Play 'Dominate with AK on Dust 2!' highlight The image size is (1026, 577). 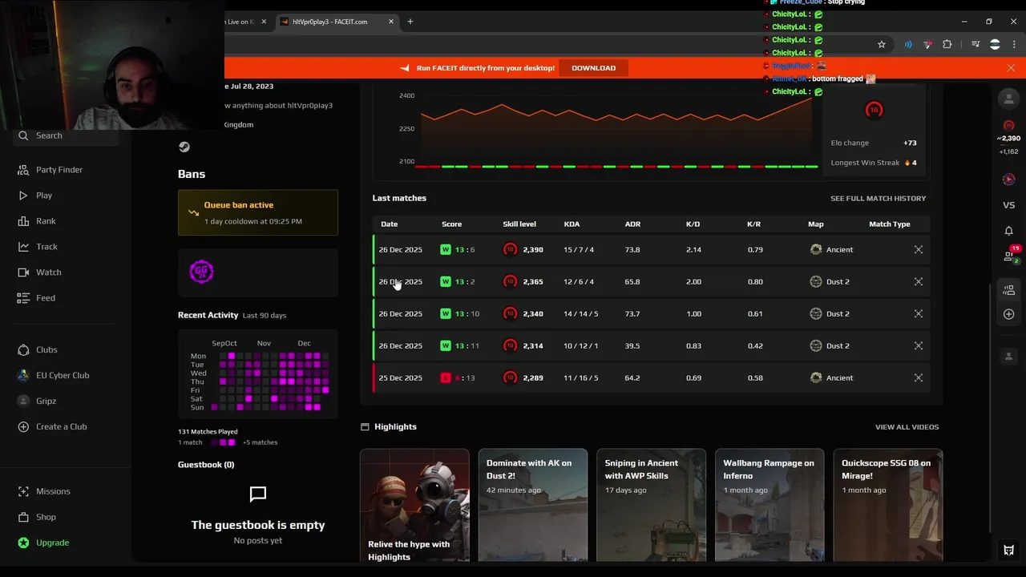(x=533, y=506)
